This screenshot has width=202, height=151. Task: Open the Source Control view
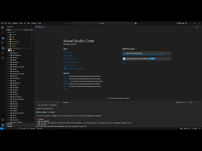pyautogui.click(x=3, y=38)
